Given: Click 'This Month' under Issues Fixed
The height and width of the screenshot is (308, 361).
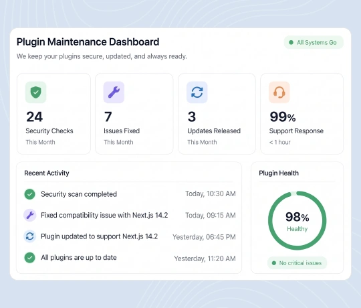Looking at the screenshot, I should tap(118, 142).
